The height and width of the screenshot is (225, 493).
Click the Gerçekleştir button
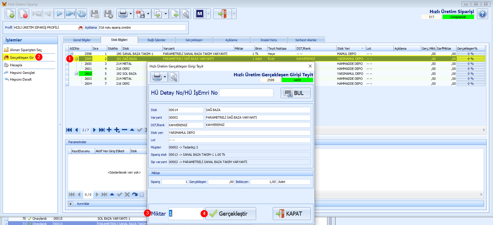pyautogui.click(x=231, y=214)
